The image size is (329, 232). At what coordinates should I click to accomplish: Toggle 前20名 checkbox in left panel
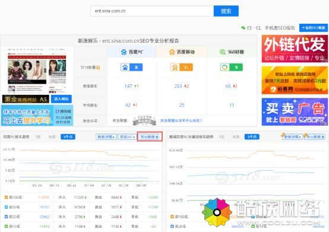tap(6, 217)
